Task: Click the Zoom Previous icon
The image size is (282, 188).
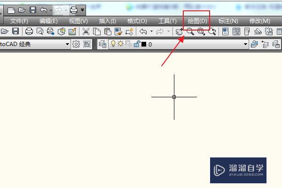Action: (212, 31)
